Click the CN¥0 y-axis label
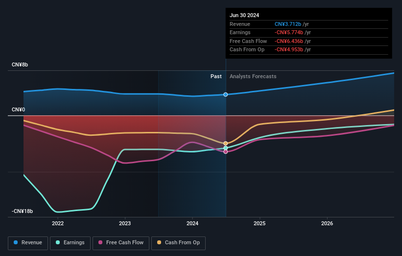 (19, 110)
